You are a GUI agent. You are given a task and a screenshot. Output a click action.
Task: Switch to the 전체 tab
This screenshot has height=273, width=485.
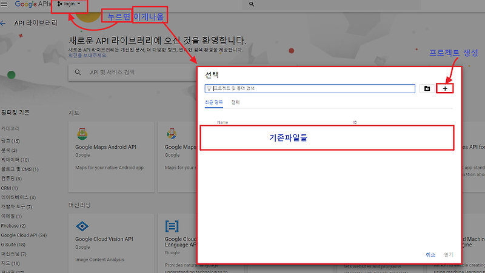[235, 102]
